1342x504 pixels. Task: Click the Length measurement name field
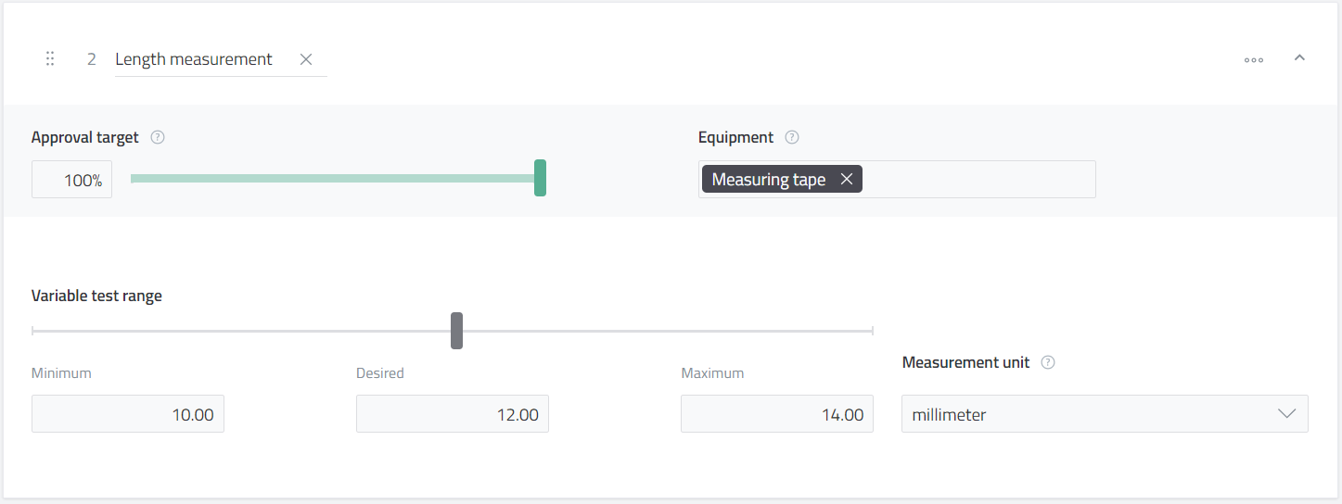pos(194,59)
